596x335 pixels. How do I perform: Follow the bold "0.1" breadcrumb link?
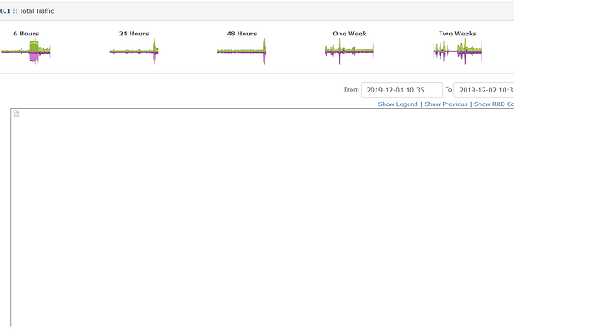coord(5,11)
